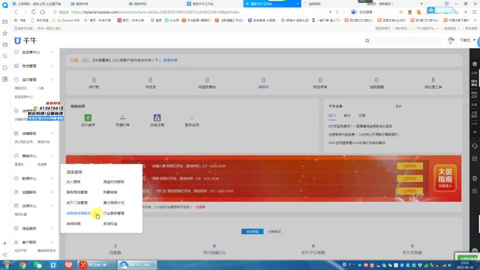Click the browser address bar URL
The width and height of the screenshot is (480, 270).
pyautogui.click(x=155, y=12)
